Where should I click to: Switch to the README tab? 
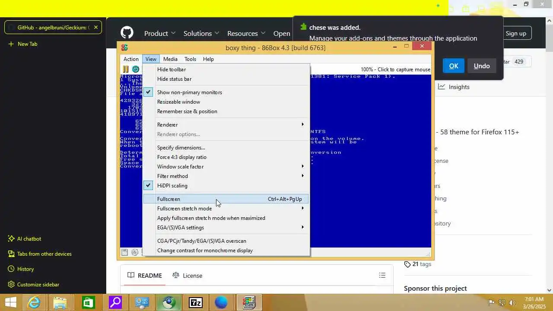coord(145,275)
